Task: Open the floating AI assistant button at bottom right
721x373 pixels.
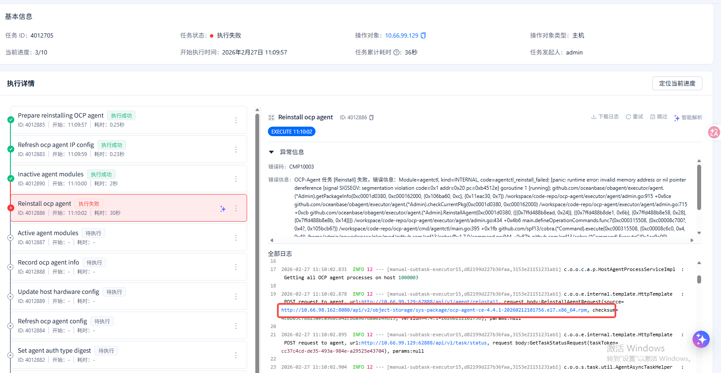Action: pos(701,339)
